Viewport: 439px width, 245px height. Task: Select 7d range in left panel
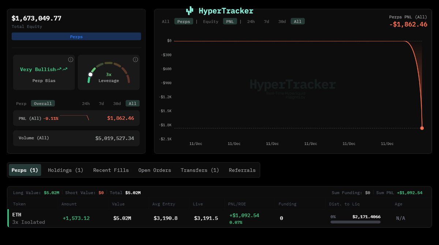(101, 103)
